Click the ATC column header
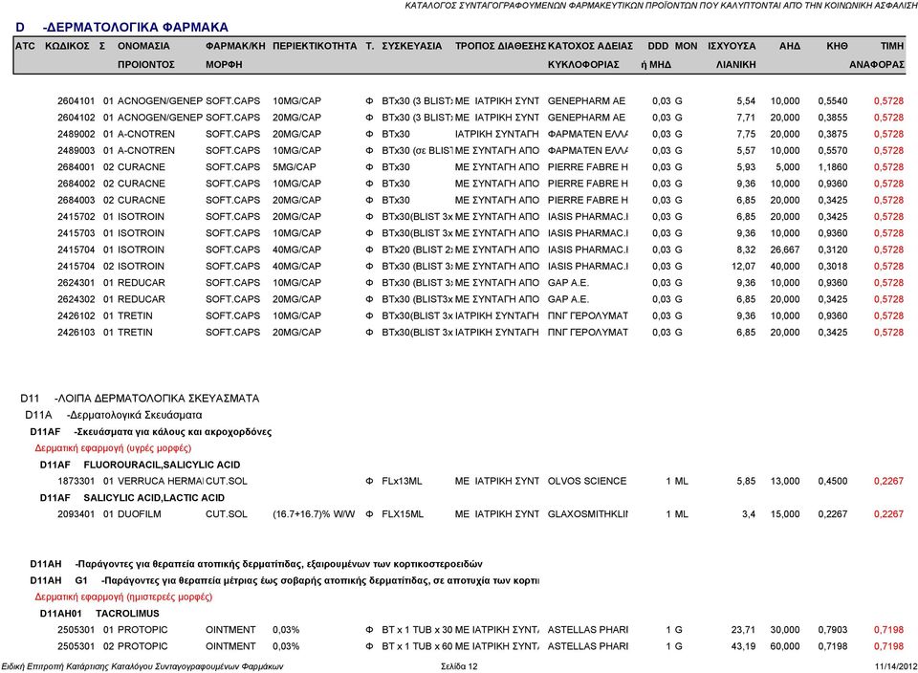The height and width of the screenshot is (673, 918). (25, 46)
